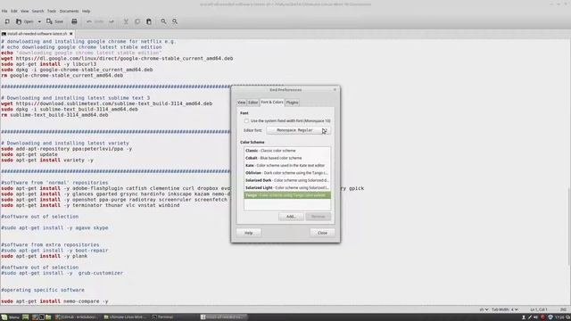
Task: Select the Oblivion color scheme
Action: click(x=287, y=173)
